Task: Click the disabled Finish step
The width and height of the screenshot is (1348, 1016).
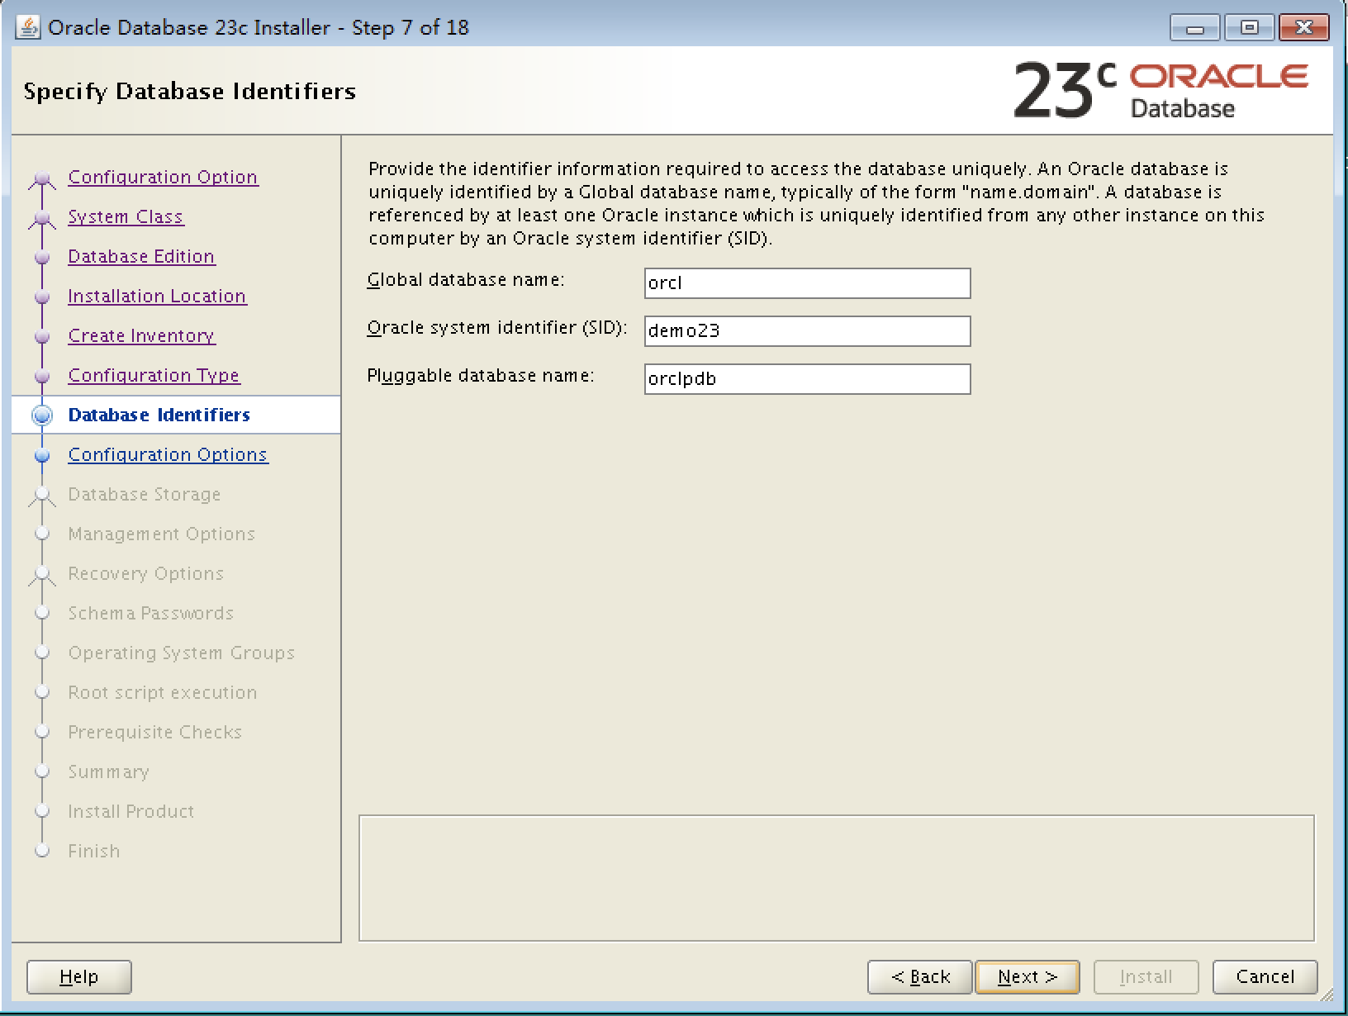Action: click(x=93, y=851)
